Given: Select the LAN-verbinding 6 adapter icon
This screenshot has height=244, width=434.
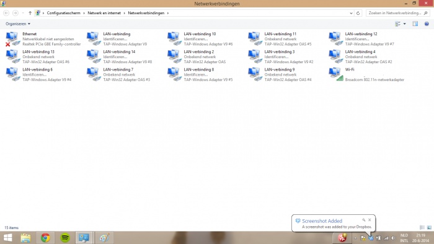Looking at the screenshot, I should 13,74.
